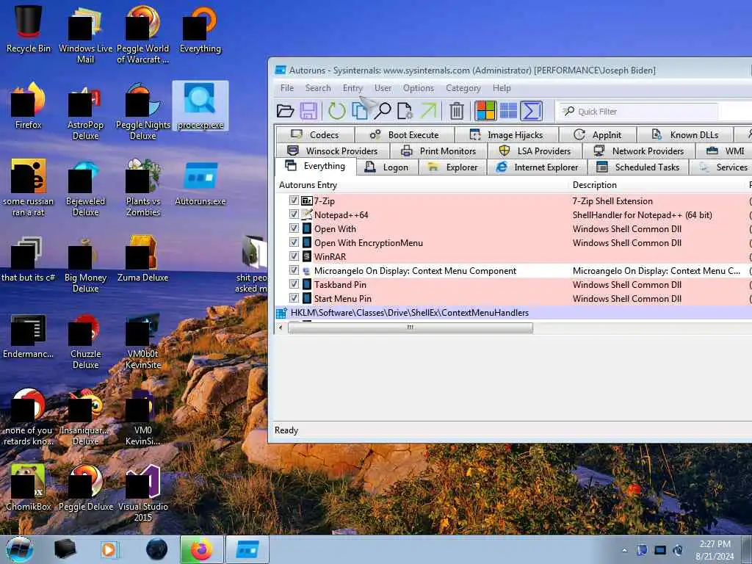Viewport: 752px width, 564px height.
Task: Sort by Autoruns Entry column header
Action: (x=422, y=185)
